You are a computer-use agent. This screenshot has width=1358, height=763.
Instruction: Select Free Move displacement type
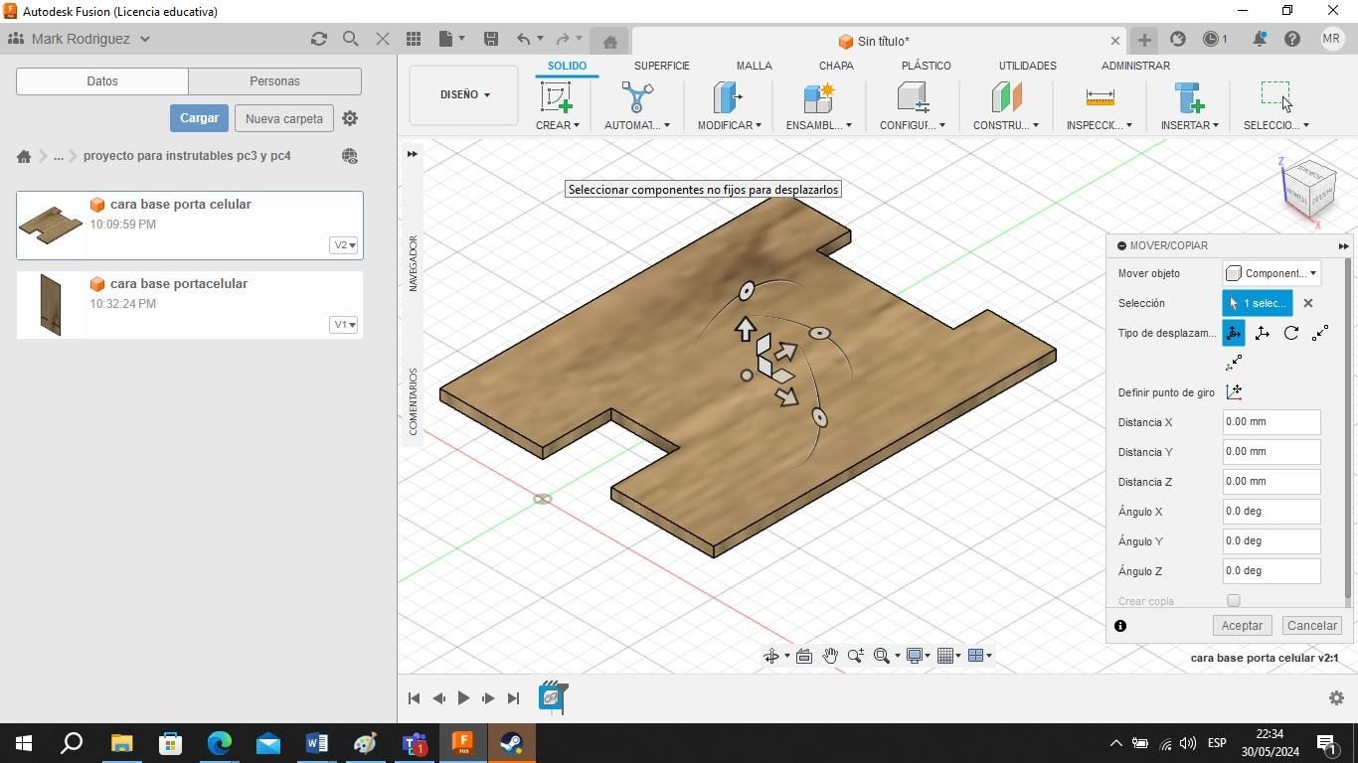(x=1234, y=333)
